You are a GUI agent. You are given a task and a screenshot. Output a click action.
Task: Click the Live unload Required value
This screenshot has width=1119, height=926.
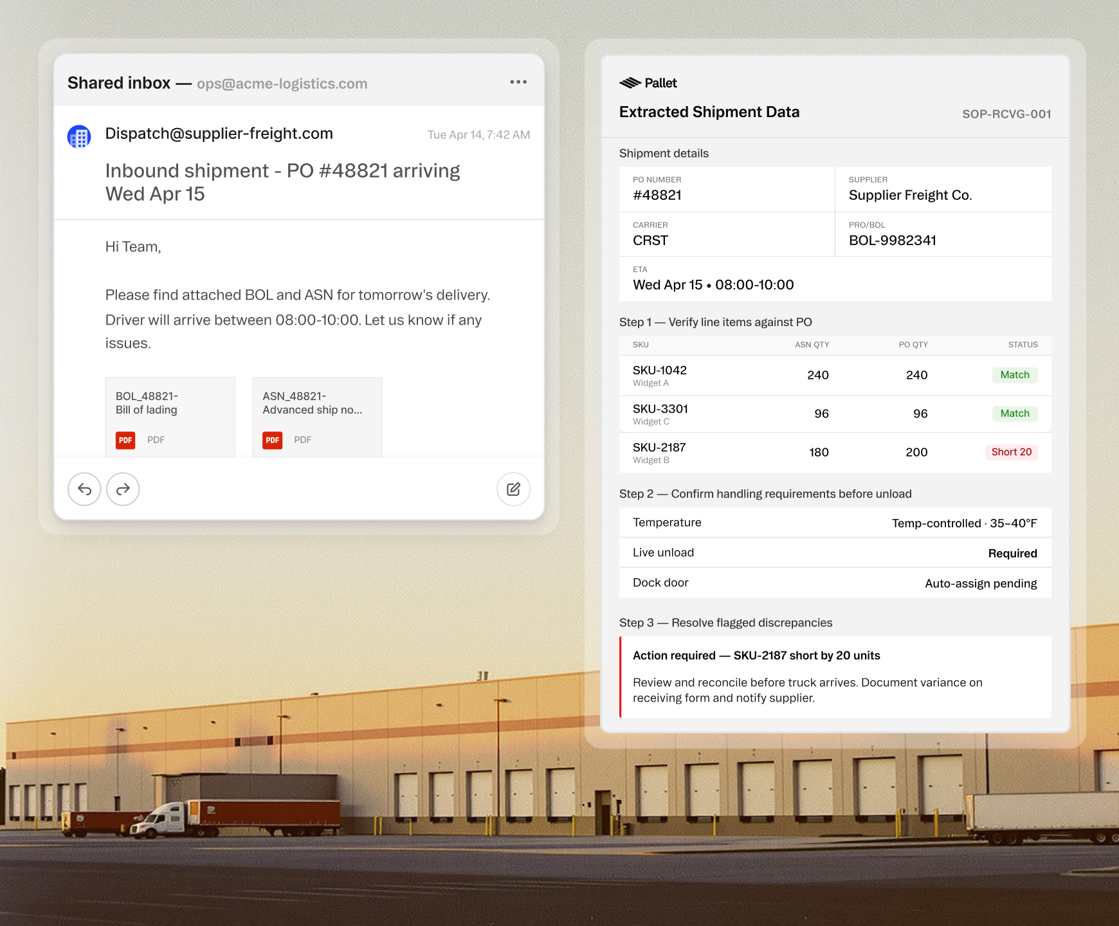point(1013,554)
